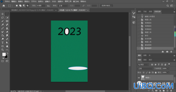This screenshot has height=92, width=176.
Task: Select the Lasso tool
Action: (2, 18)
